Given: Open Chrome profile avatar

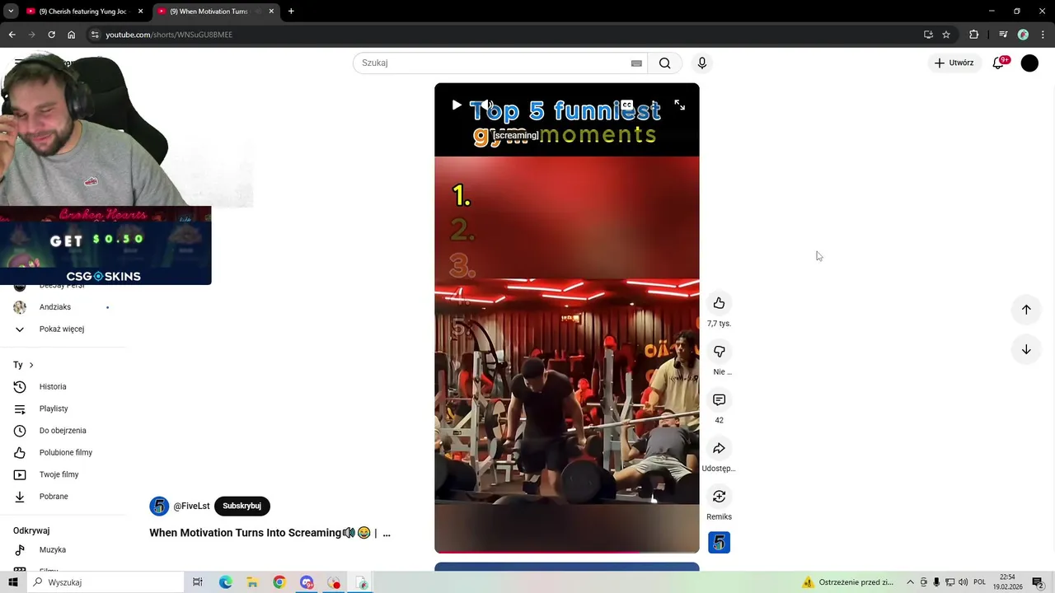Looking at the screenshot, I should pyautogui.click(x=1023, y=35).
